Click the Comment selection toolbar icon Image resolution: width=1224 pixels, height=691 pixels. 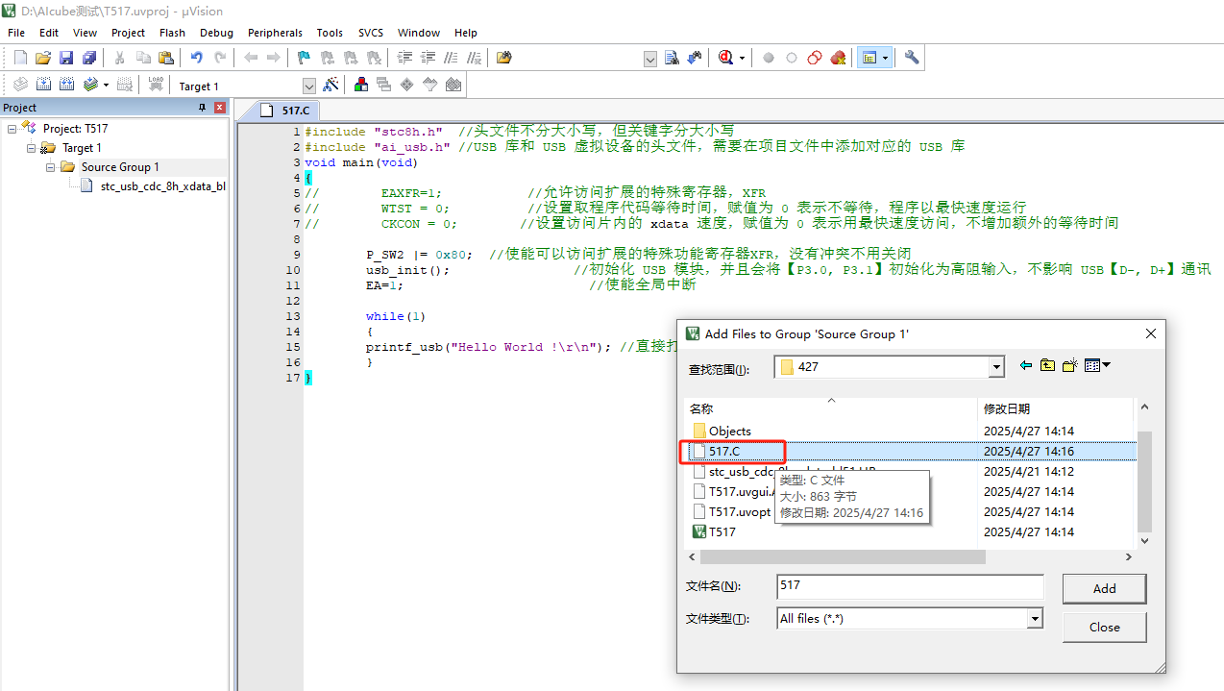tap(451, 58)
